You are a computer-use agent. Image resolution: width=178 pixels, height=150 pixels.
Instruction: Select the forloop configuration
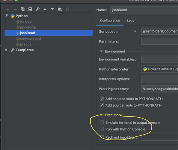click(26, 21)
